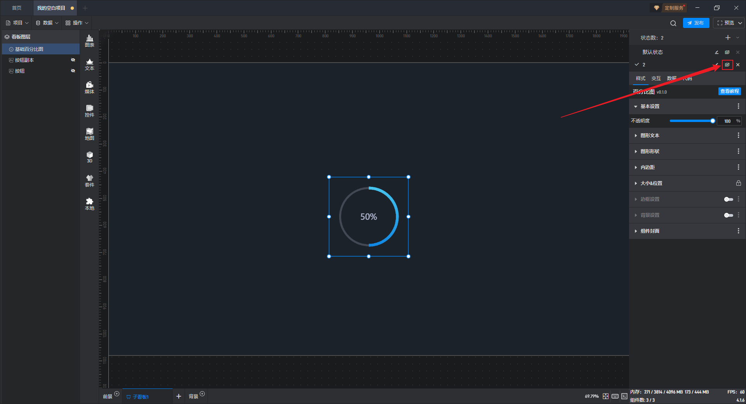Click the 发布 publish button
Screen dimensions: 746x404
(696, 23)
